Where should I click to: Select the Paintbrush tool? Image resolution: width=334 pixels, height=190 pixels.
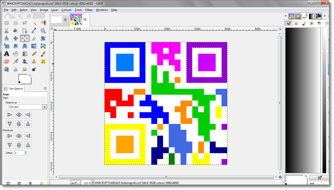click(43, 54)
